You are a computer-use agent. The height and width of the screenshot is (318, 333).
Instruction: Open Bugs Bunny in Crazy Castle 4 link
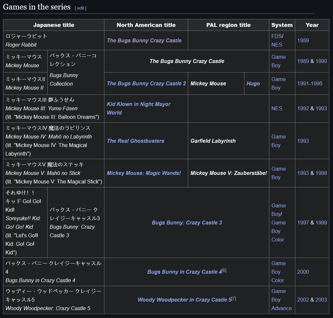[184, 272]
